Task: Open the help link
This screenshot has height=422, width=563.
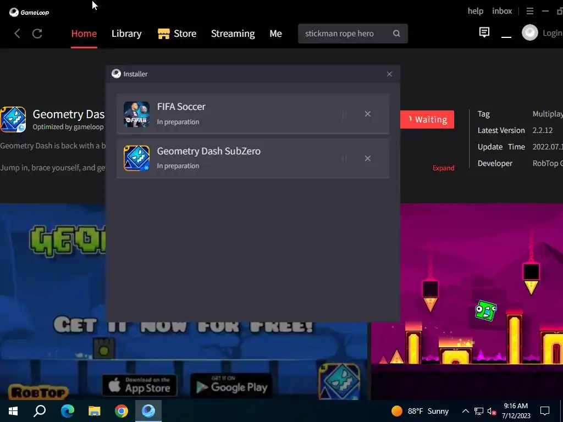Action: point(476,11)
